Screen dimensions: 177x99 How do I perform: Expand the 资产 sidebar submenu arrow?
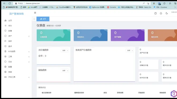pos(29,36)
